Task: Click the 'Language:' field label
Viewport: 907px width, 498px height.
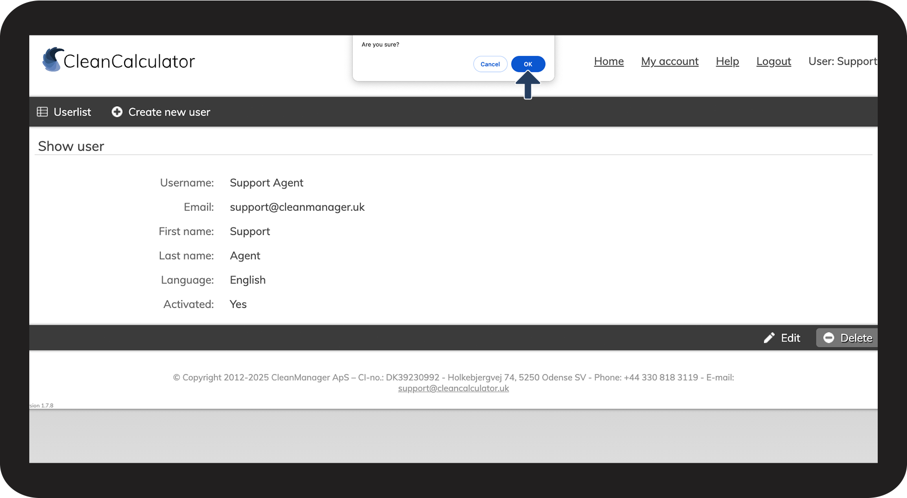Action: (187, 280)
